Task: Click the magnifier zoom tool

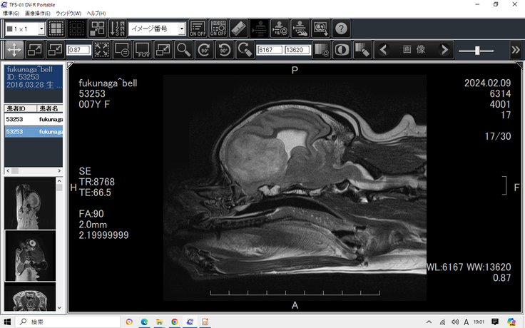Action: [x=184, y=50]
